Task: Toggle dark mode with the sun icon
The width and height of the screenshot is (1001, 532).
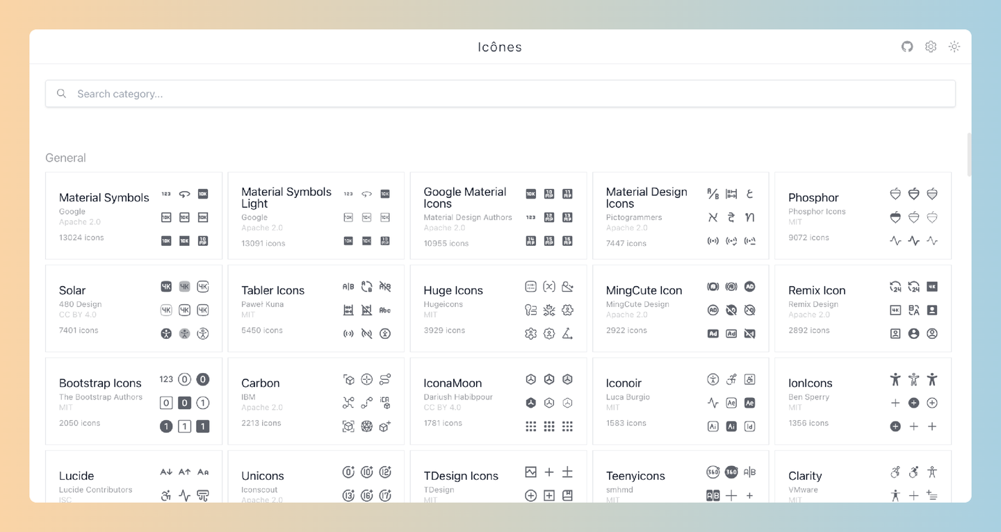Action: click(954, 47)
